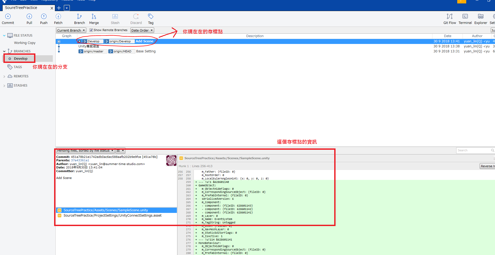This screenshot has height=255, width=495.
Task: Click the Date column header
Action: coord(447,36)
